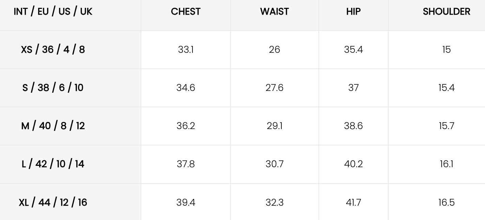Click the 39.4 chest value for XL
The height and width of the screenshot is (220, 485).
pos(186,203)
